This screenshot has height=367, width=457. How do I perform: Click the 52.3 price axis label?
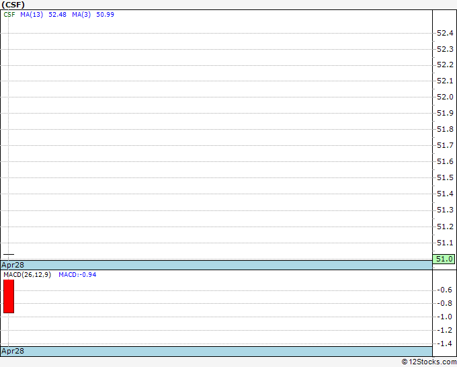pyautogui.click(x=445, y=49)
